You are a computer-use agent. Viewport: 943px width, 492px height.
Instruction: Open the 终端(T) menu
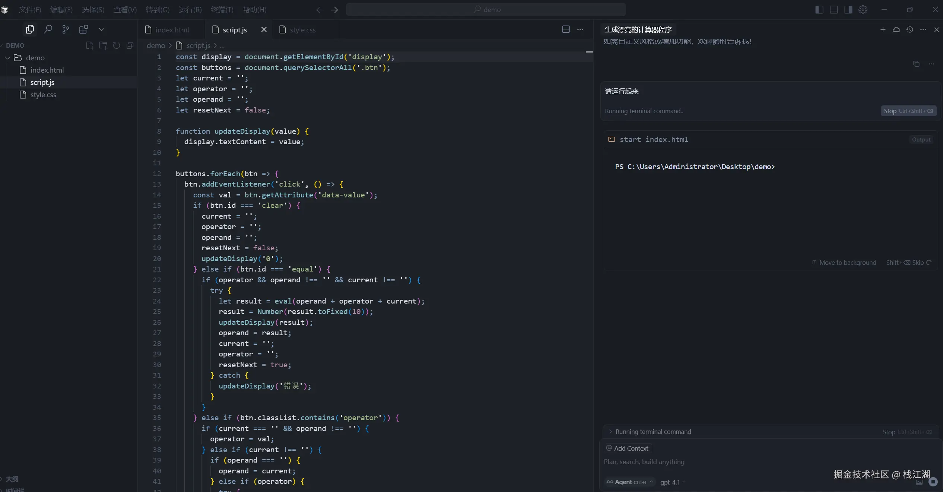222,10
